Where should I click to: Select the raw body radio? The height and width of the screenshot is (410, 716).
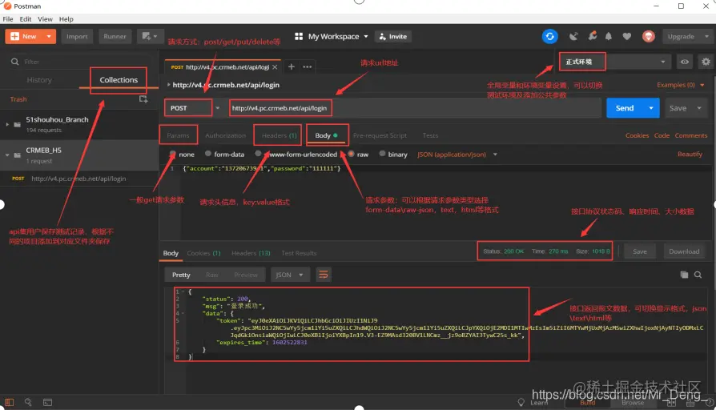pyautogui.click(x=351, y=154)
